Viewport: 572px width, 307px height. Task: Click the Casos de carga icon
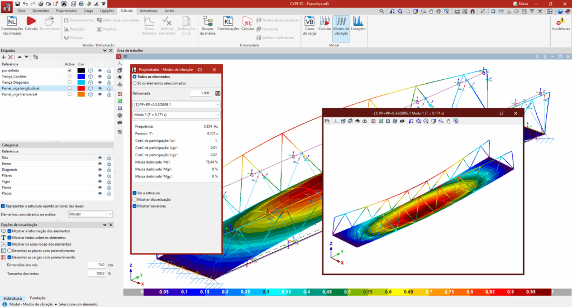[309, 26]
